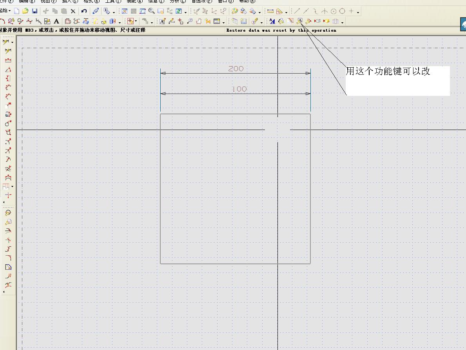Click the fillet corner tool in left toolbar

[x=8, y=258]
